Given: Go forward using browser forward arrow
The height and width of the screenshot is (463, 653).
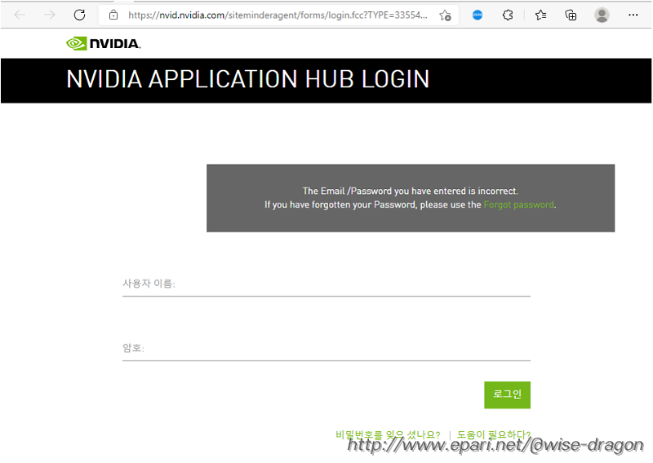Looking at the screenshot, I should [x=49, y=15].
